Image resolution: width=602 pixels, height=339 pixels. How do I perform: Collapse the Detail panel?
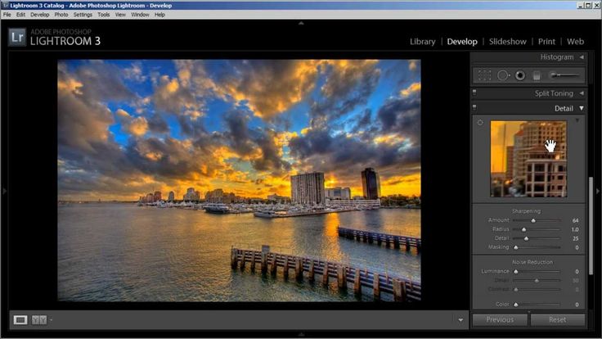582,108
